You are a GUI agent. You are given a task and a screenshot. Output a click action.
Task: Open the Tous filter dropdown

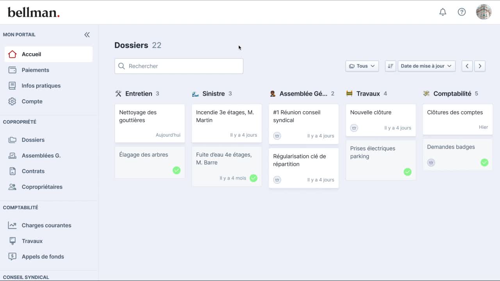point(362,66)
